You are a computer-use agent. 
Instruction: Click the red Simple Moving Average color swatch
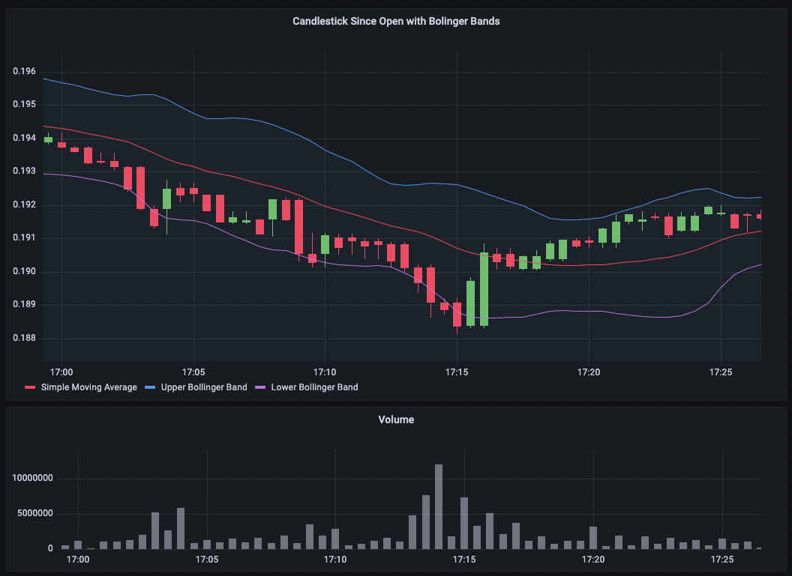(x=30, y=388)
